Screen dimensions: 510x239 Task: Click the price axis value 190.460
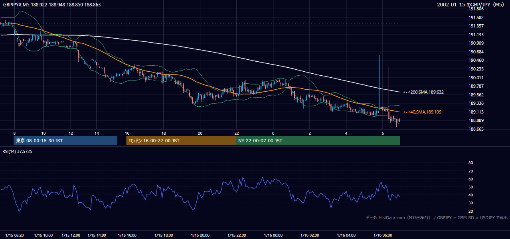(476, 61)
